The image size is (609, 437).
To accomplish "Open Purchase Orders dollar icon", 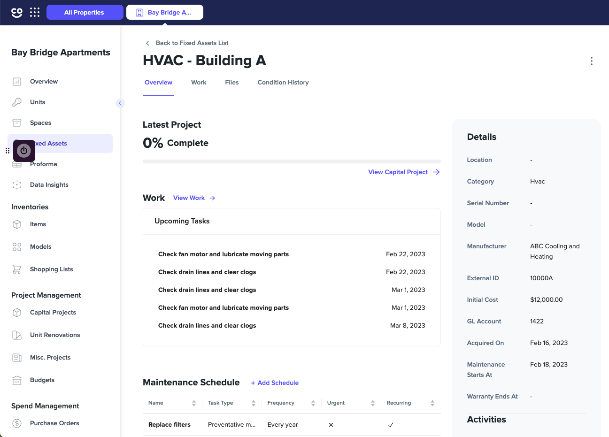I will click(x=17, y=423).
